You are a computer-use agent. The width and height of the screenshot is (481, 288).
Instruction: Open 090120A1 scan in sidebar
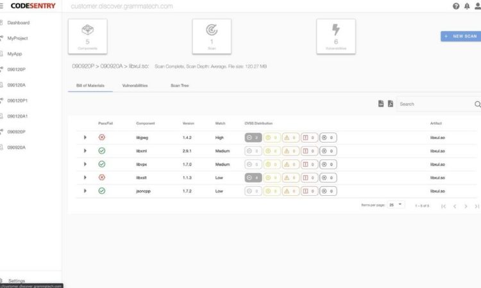pyautogui.click(x=17, y=116)
